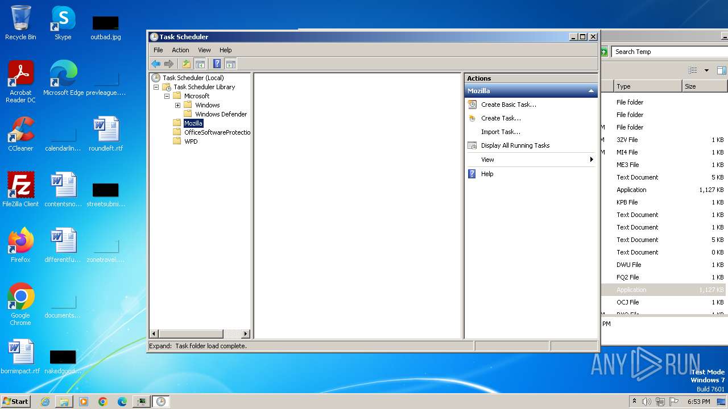Open Windows Explorer from the taskbar
Screen dimensions: 728x409
(x=64, y=402)
